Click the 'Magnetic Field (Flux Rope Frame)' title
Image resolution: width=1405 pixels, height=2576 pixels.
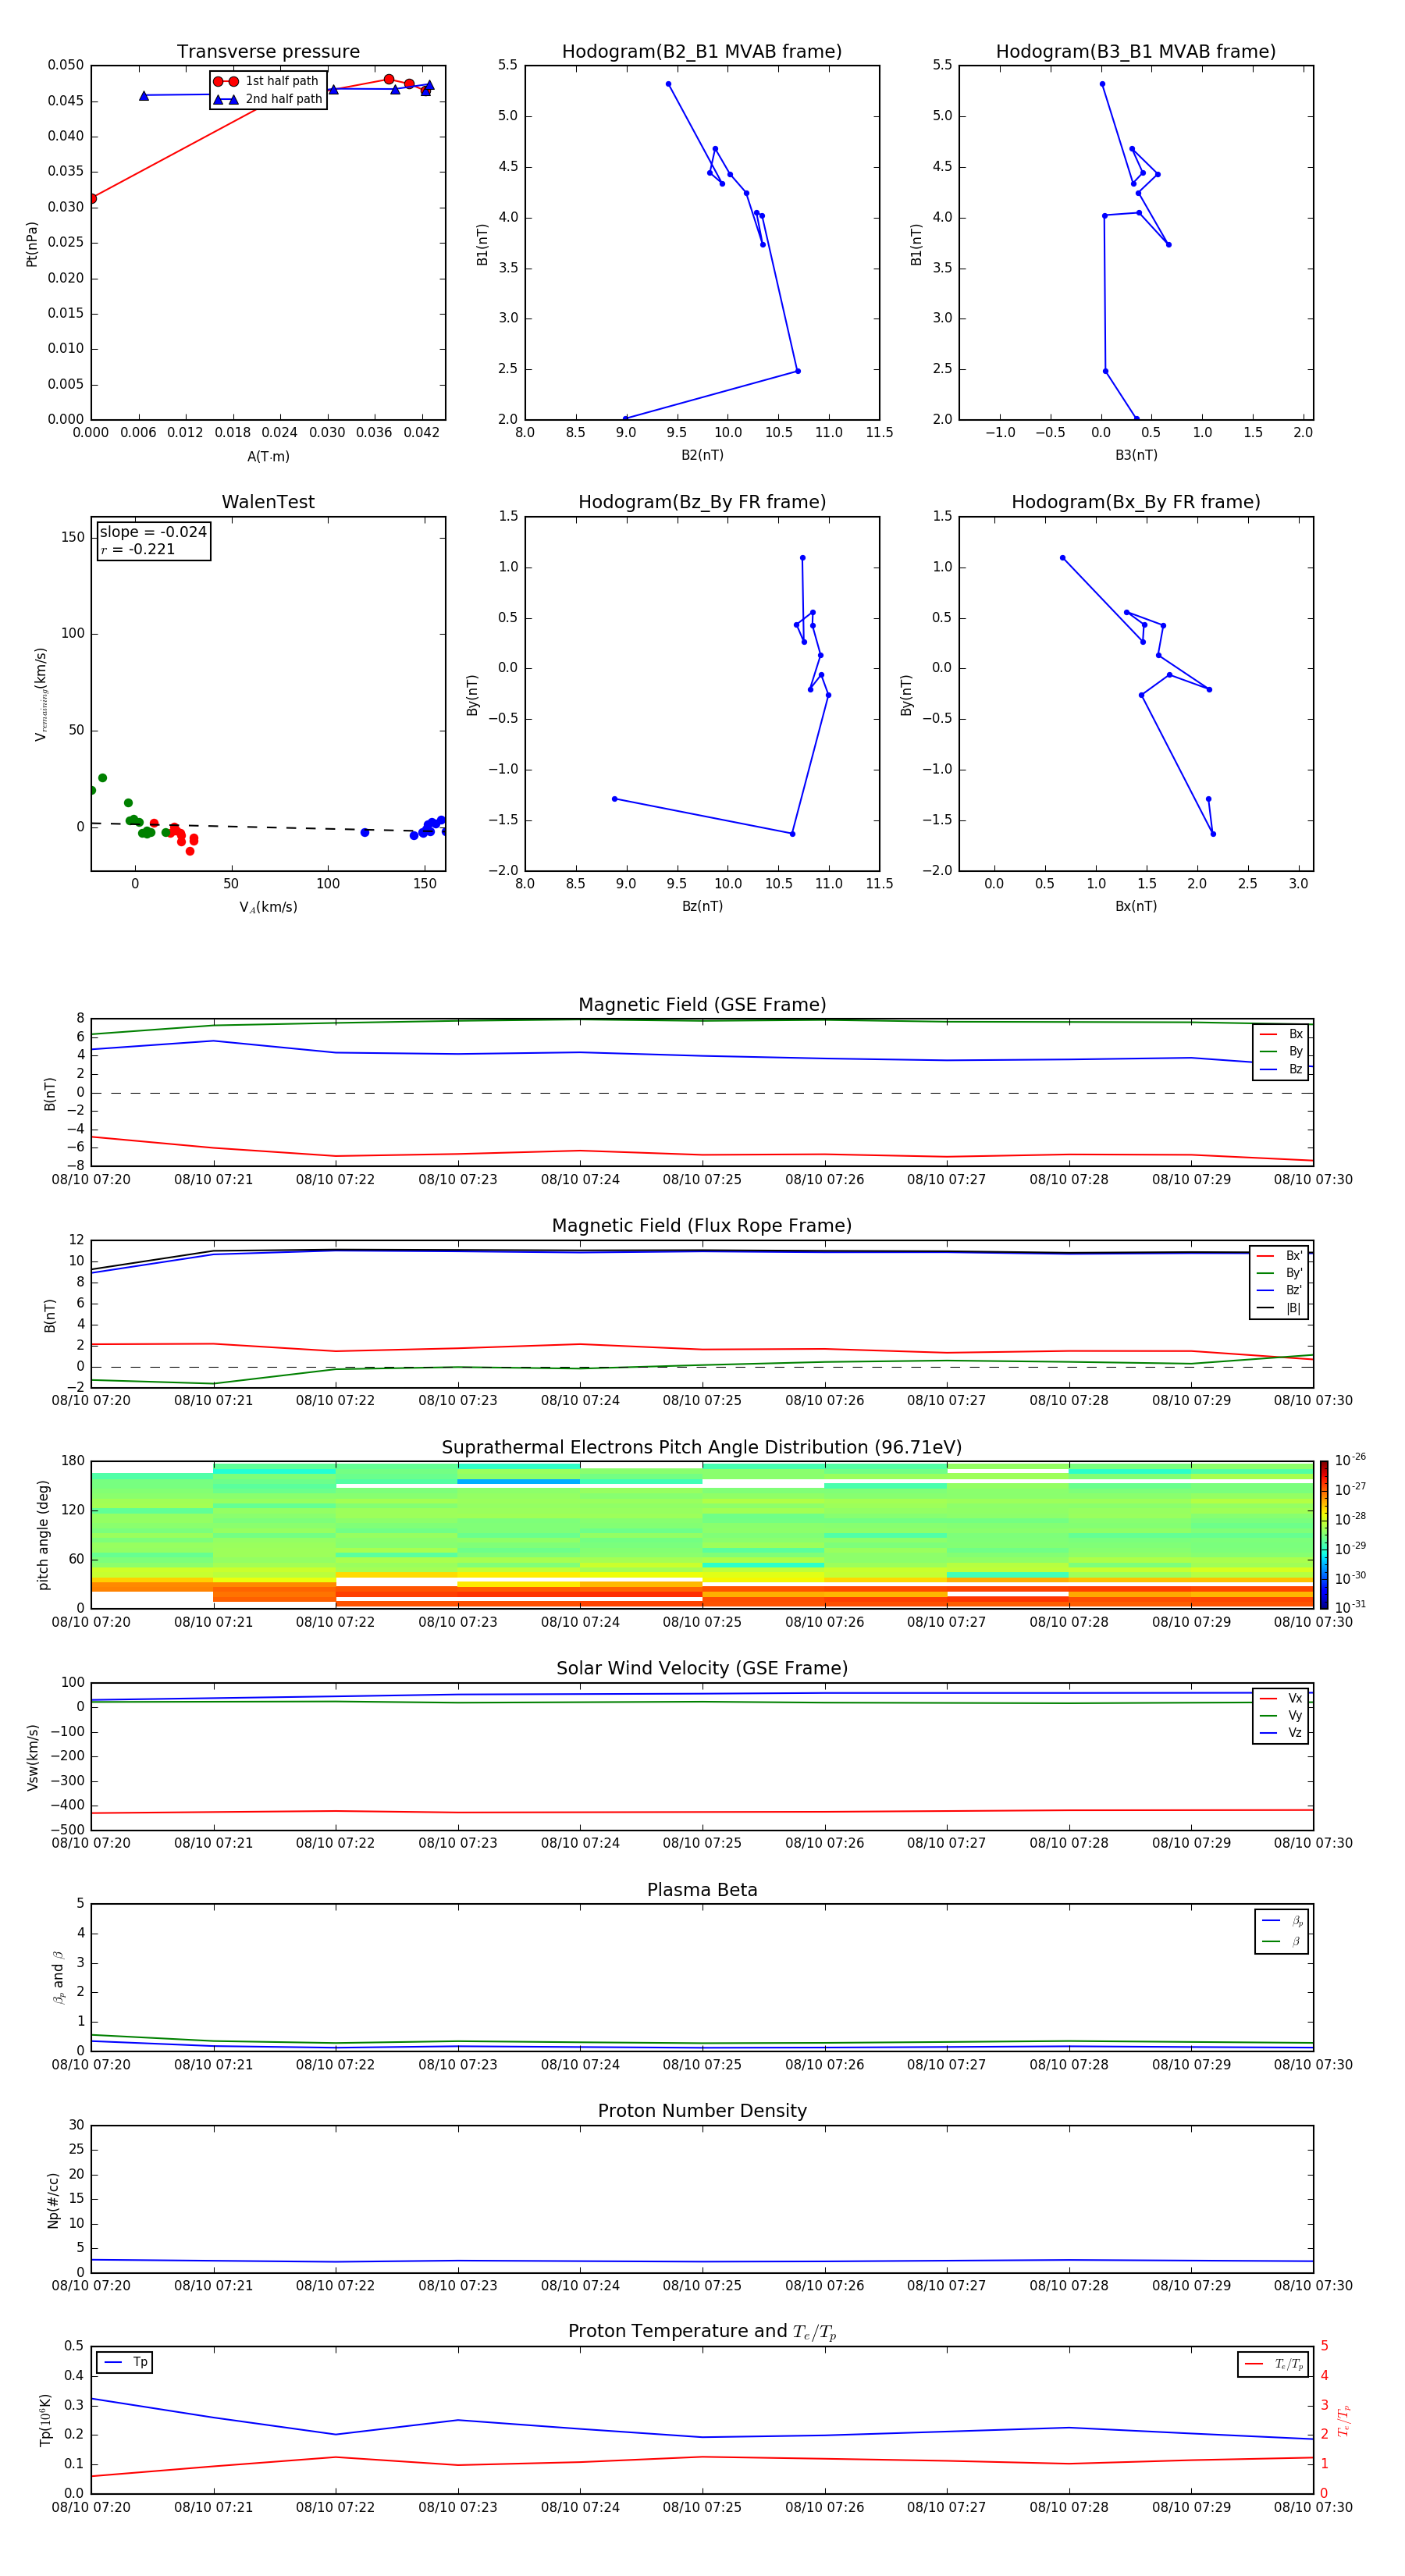(x=702, y=1226)
